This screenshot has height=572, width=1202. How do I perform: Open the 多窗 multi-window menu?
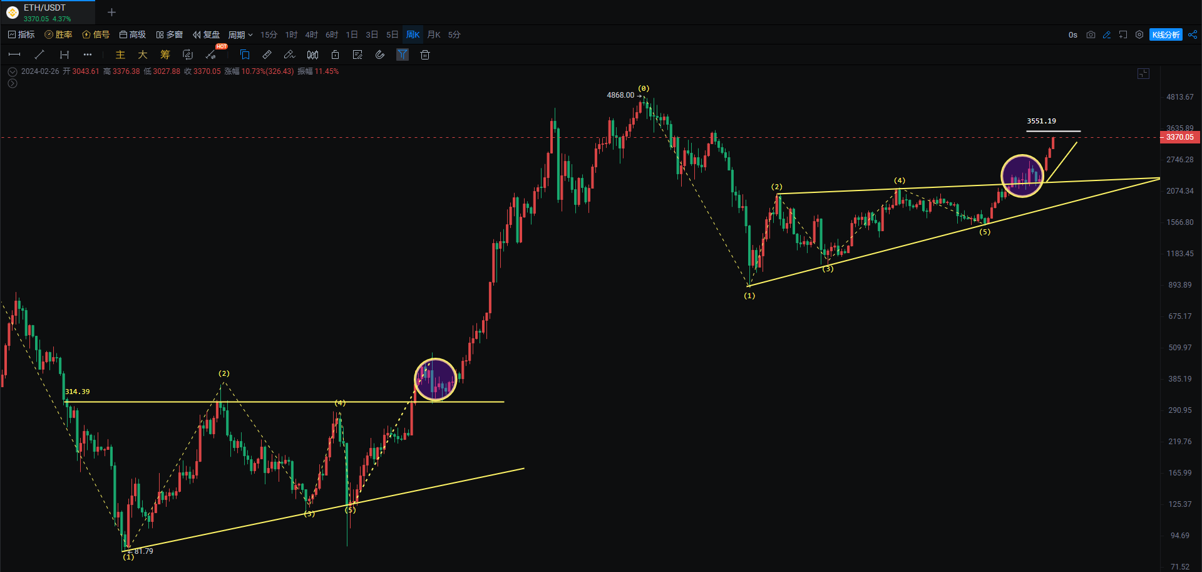170,34
